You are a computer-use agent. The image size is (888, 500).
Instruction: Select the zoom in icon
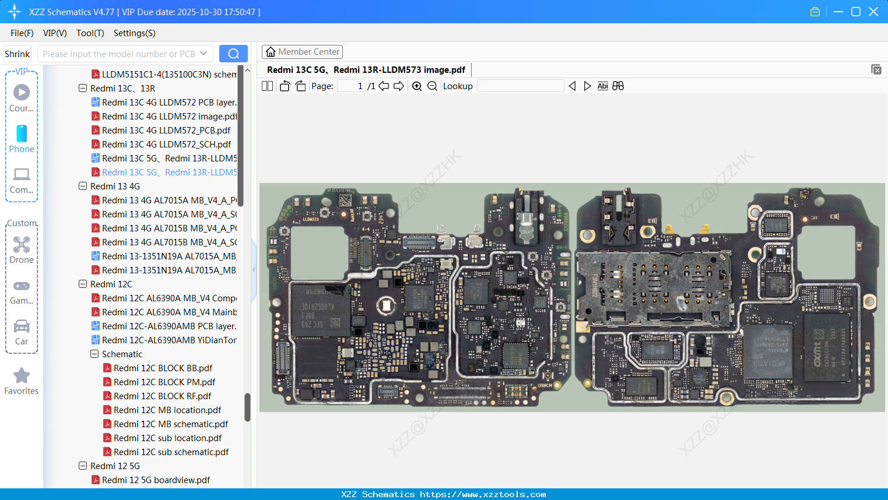417,86
